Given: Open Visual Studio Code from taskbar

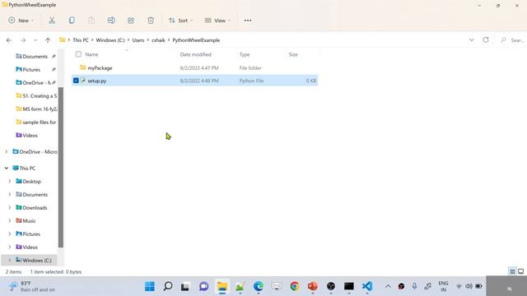Looking at the screenshot, I should tap(367, 286).
